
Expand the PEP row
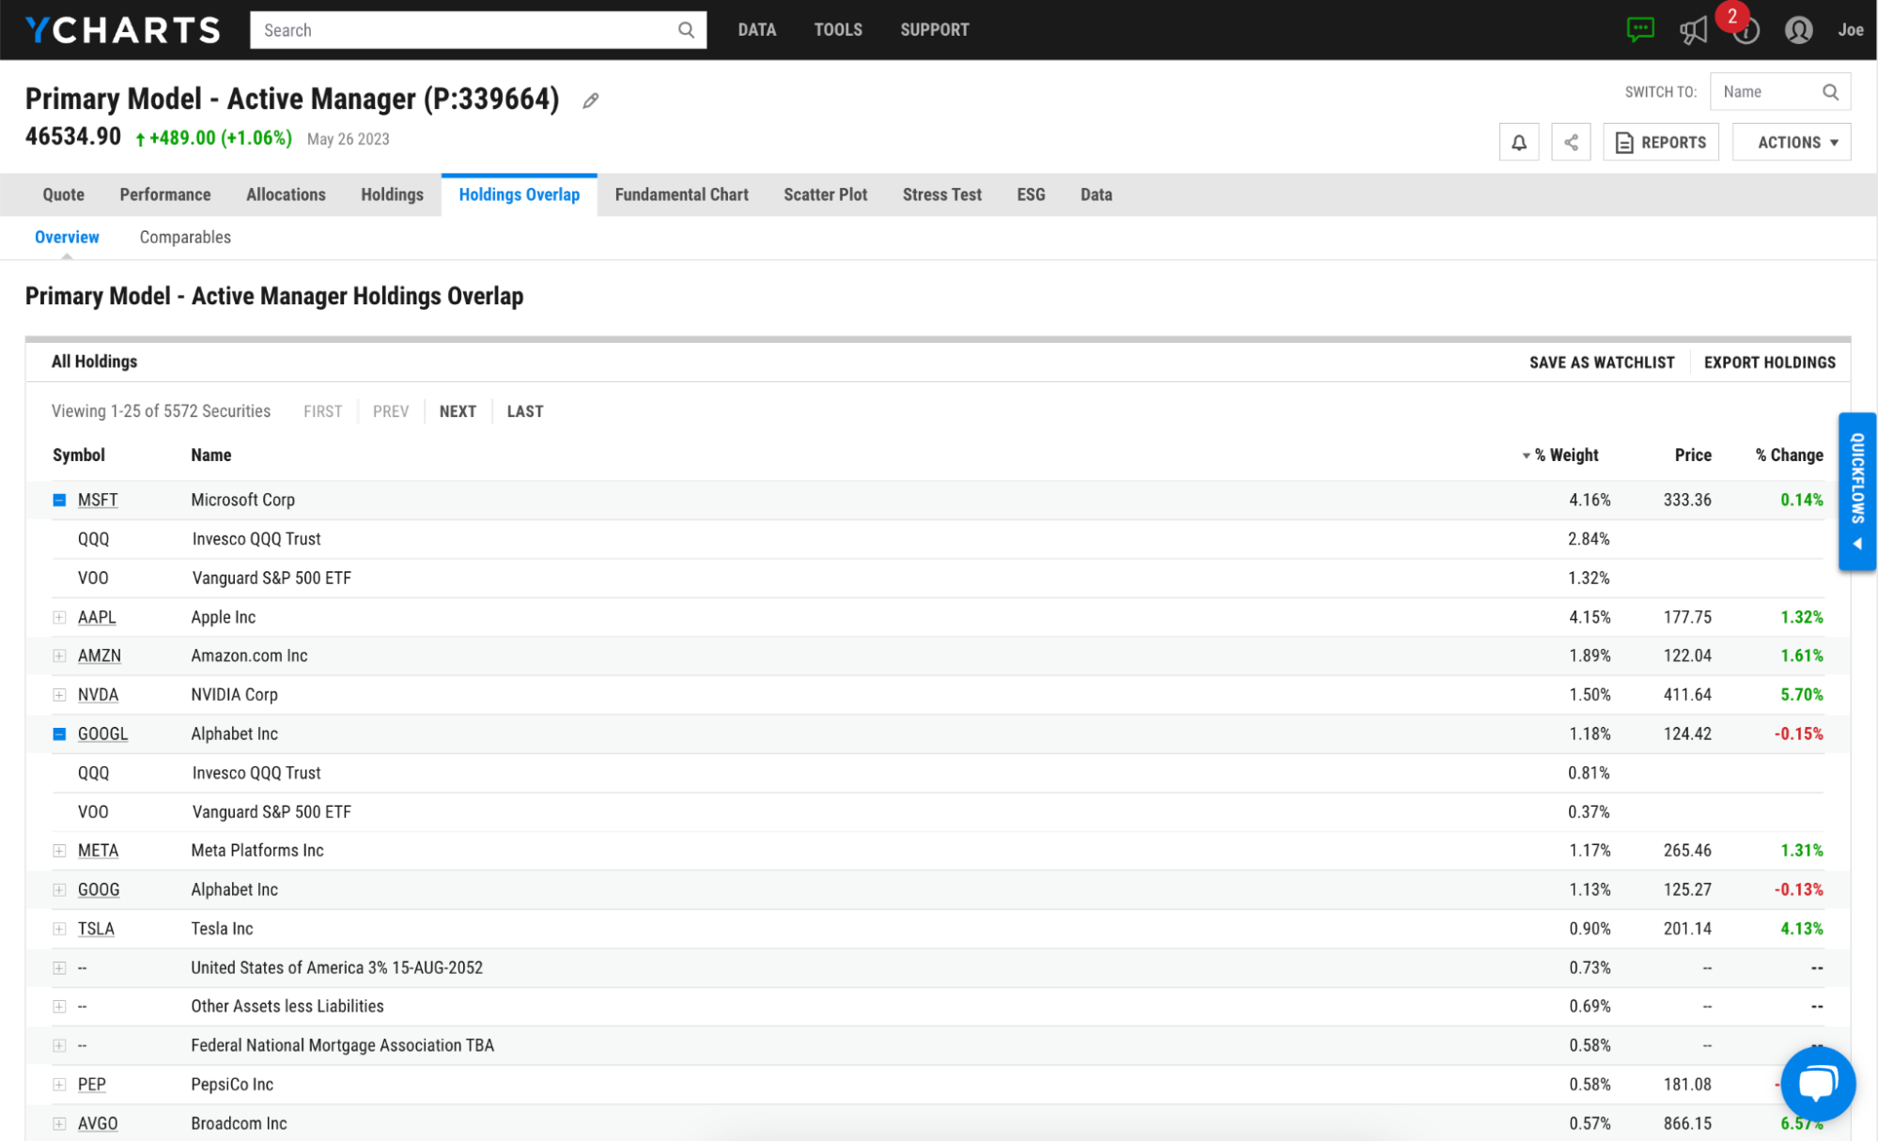point(59,1085)
